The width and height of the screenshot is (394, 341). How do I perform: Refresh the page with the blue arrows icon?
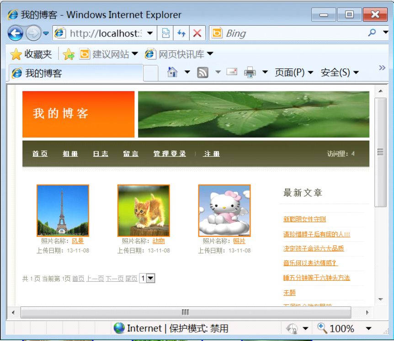point(181,33)
